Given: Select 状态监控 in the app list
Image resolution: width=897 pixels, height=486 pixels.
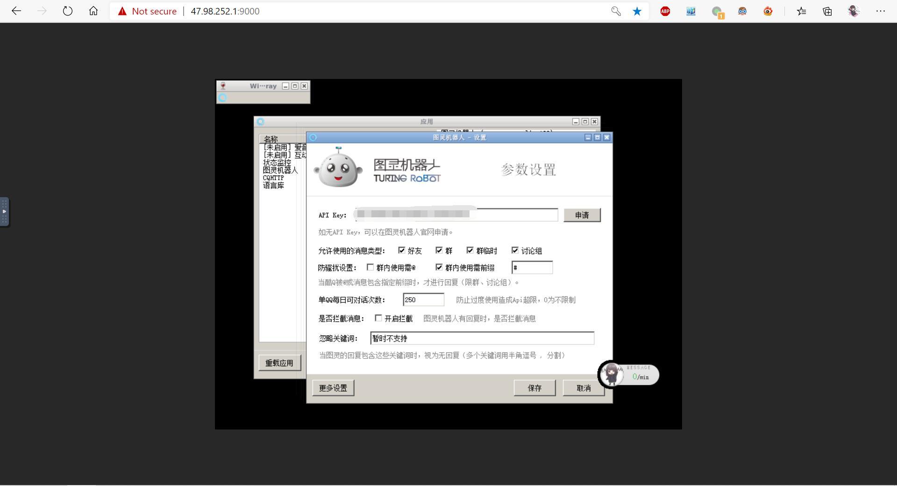Looking at the screenshot, I should coord(277,163).
